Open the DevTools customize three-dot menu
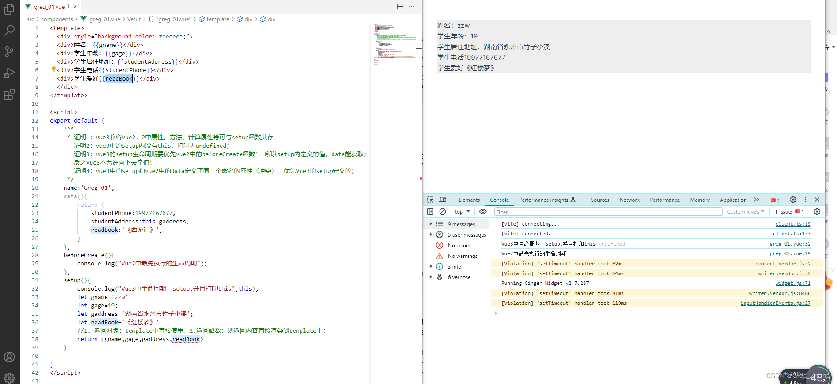837x384 pixels. [x=806, y=200]
